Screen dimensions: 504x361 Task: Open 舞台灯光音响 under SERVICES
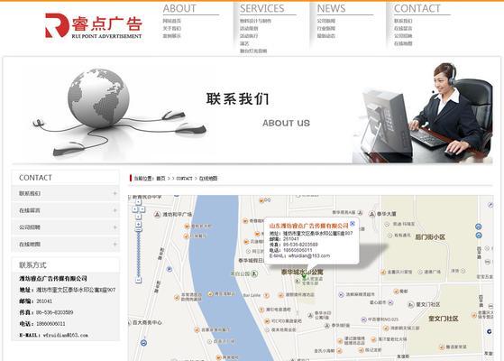tap(253, 51)
